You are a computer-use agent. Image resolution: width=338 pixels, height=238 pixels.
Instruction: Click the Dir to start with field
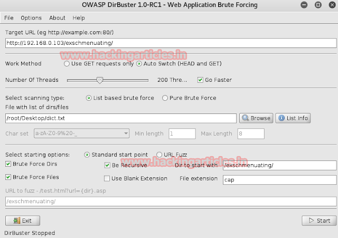279,165
